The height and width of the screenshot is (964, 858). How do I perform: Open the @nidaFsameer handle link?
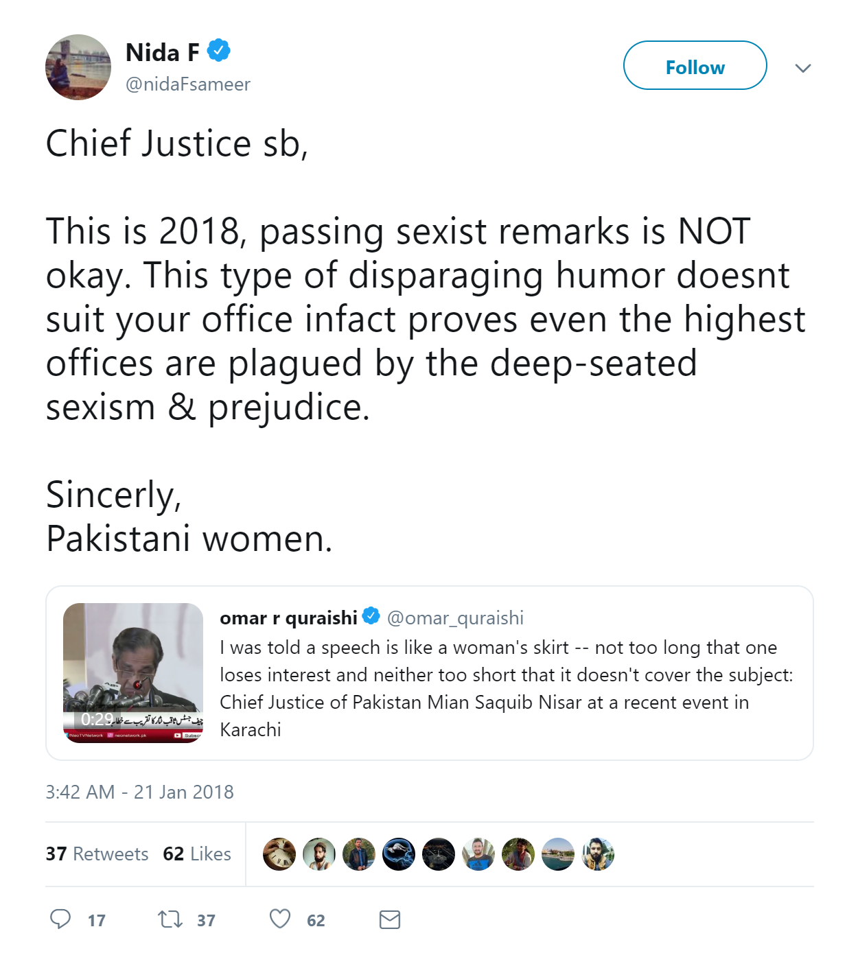point(188,84)
